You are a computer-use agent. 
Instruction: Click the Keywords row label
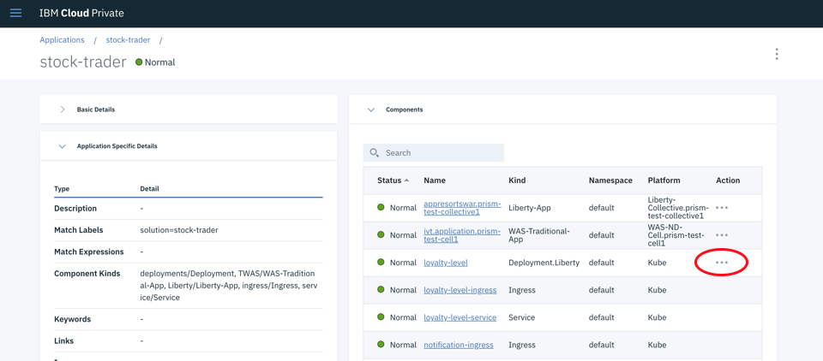[x=72, y=319]
